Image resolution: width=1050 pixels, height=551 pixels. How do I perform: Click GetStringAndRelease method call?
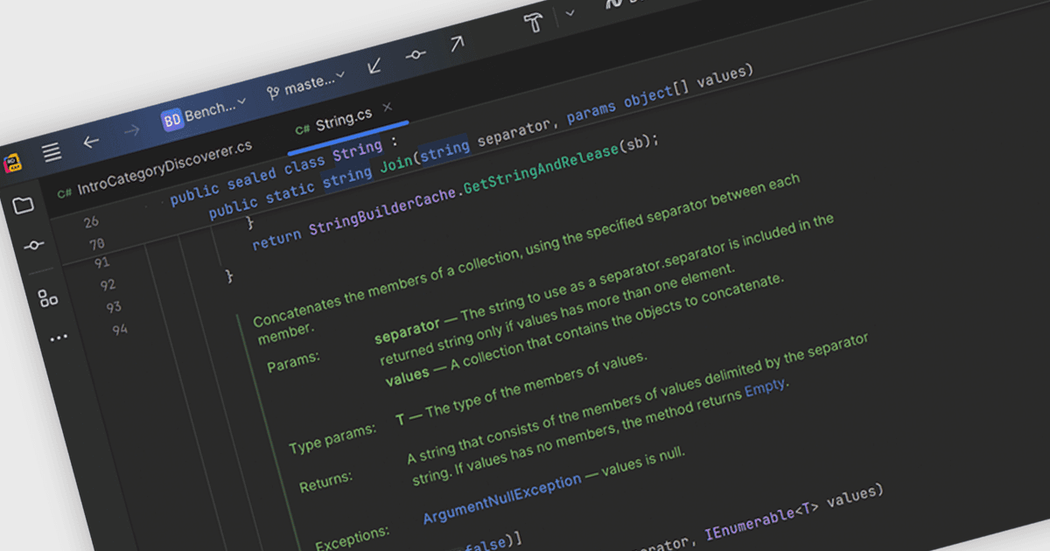coord(541,168)
